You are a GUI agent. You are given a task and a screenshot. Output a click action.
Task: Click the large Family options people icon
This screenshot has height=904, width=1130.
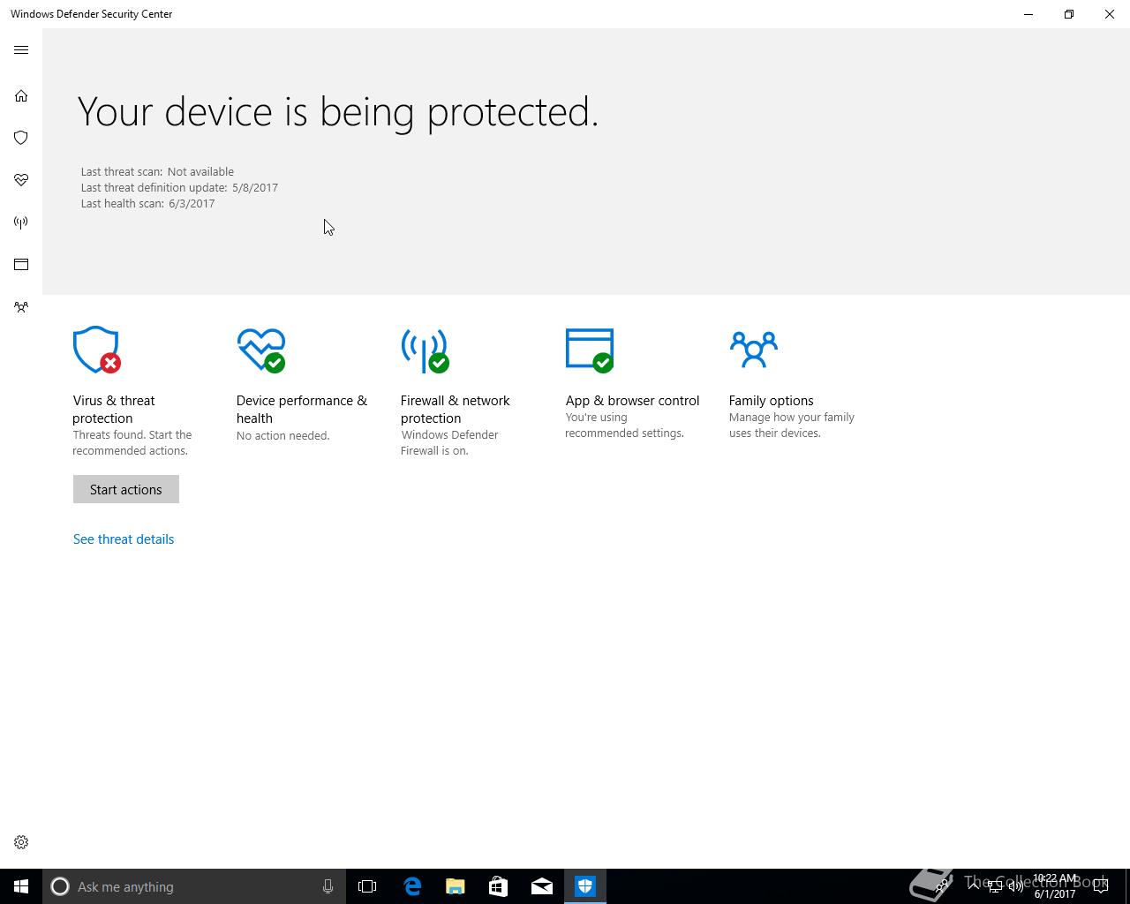coord(753,349)
